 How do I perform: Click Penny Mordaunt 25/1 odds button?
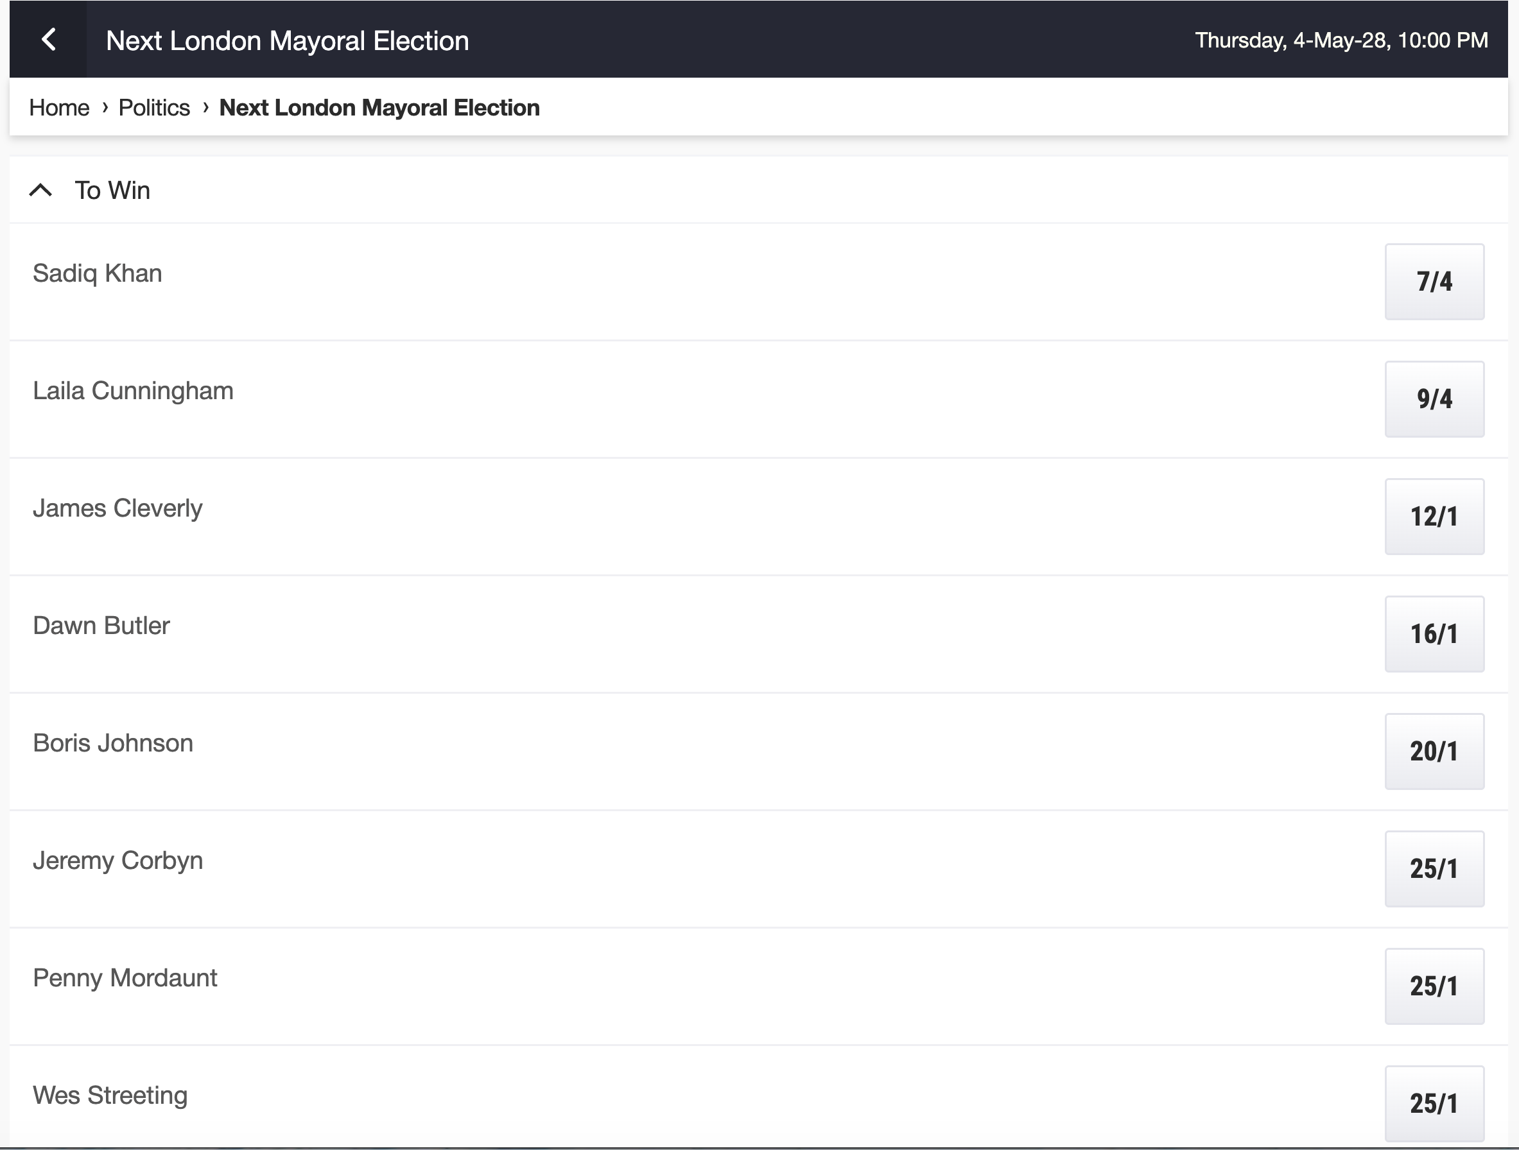[1434, 986]
